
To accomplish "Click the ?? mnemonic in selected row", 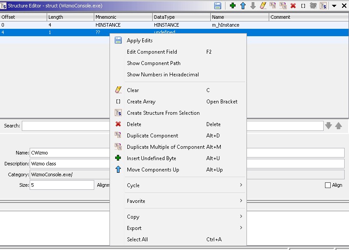I will coord(98,32).
